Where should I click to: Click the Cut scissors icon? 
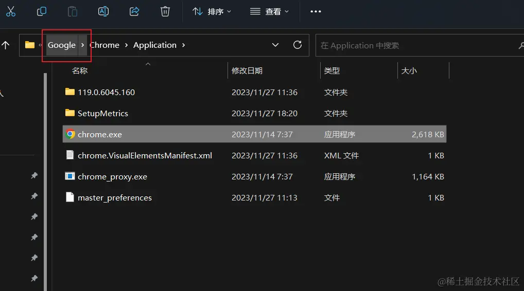(x=11, y=11)
